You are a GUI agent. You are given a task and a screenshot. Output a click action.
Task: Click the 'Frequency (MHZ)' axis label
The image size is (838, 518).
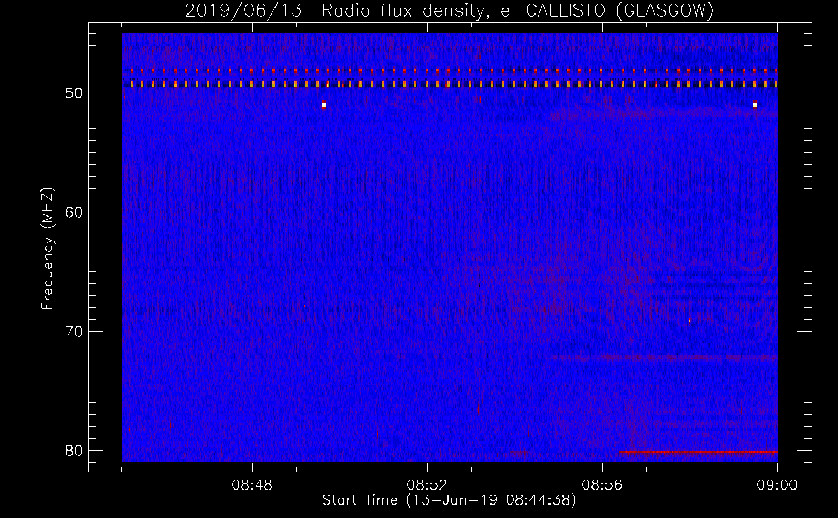pyautogui.click(x=48, y=249)
